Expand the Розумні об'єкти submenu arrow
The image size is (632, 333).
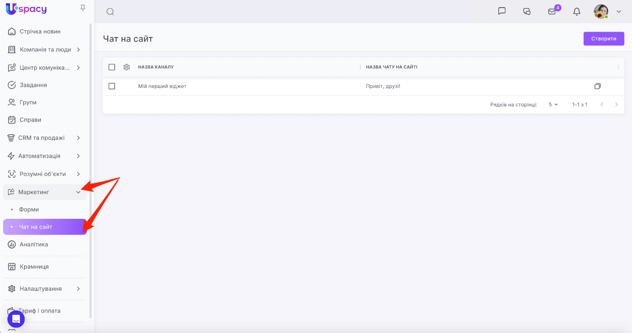(79, 174)
